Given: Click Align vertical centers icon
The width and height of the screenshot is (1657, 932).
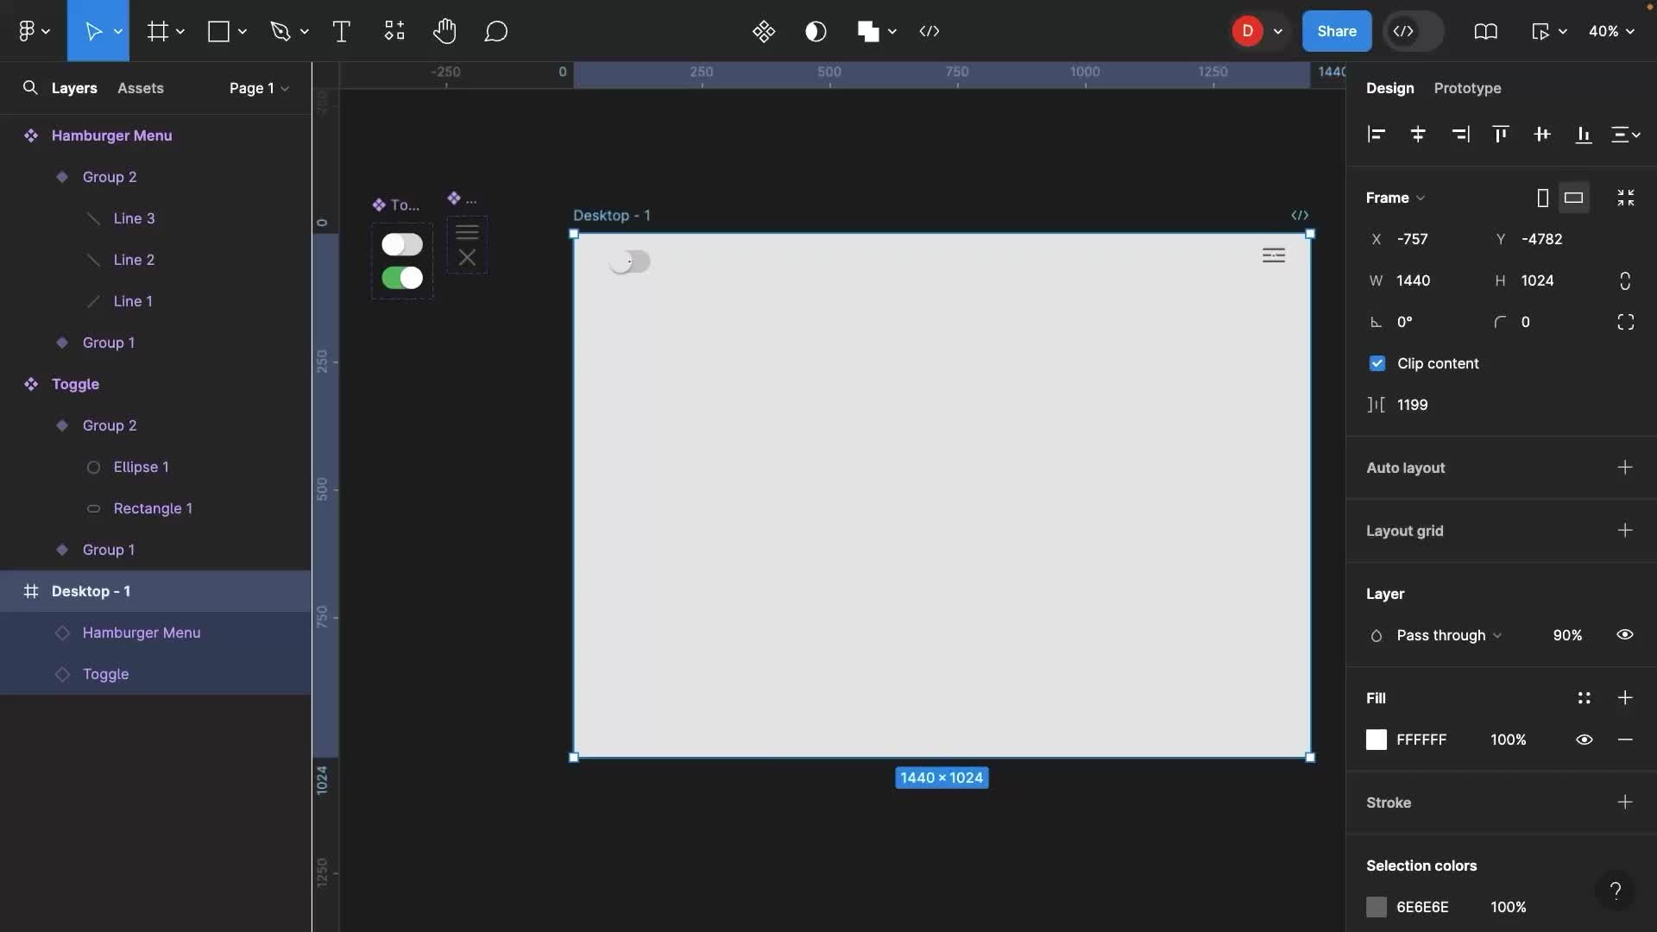Looking at the screenshot, I should (x=1542, y=134).
